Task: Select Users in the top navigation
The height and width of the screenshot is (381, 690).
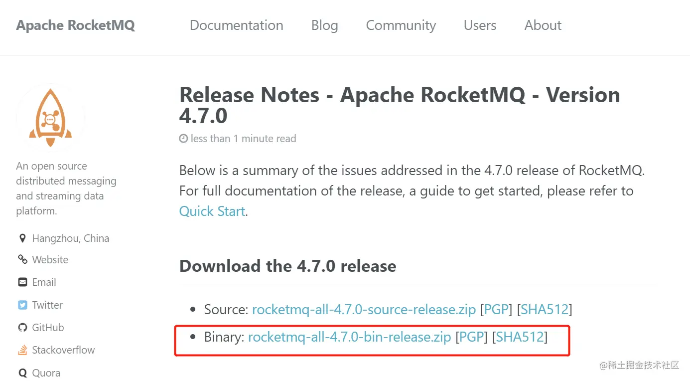Action: [x=480, y=25]
